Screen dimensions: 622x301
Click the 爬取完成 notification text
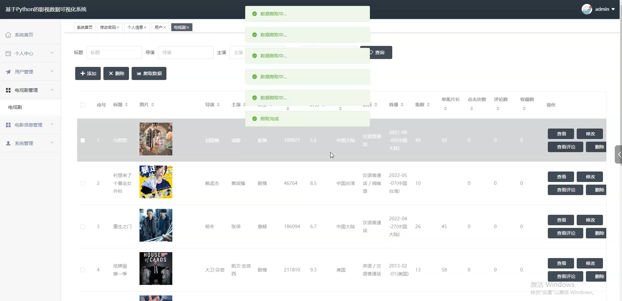[269, 119]
